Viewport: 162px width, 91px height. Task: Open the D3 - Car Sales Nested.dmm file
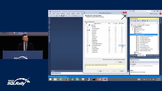tap(144, 39)
